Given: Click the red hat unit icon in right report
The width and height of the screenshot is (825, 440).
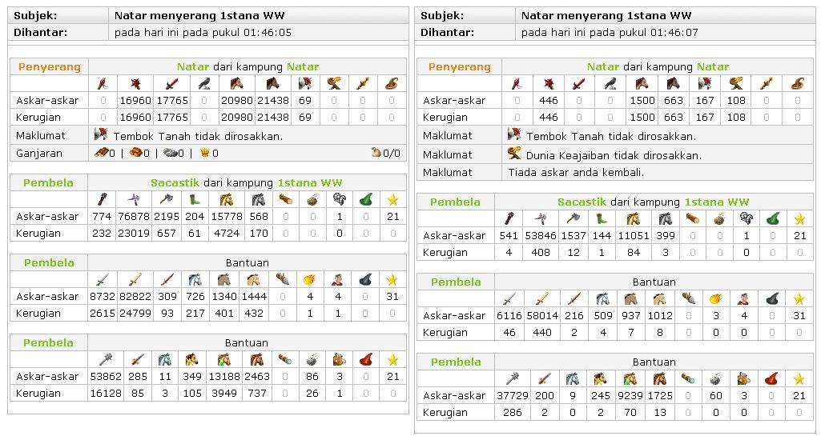Looking at the screenshot, I should coord(768,378).
